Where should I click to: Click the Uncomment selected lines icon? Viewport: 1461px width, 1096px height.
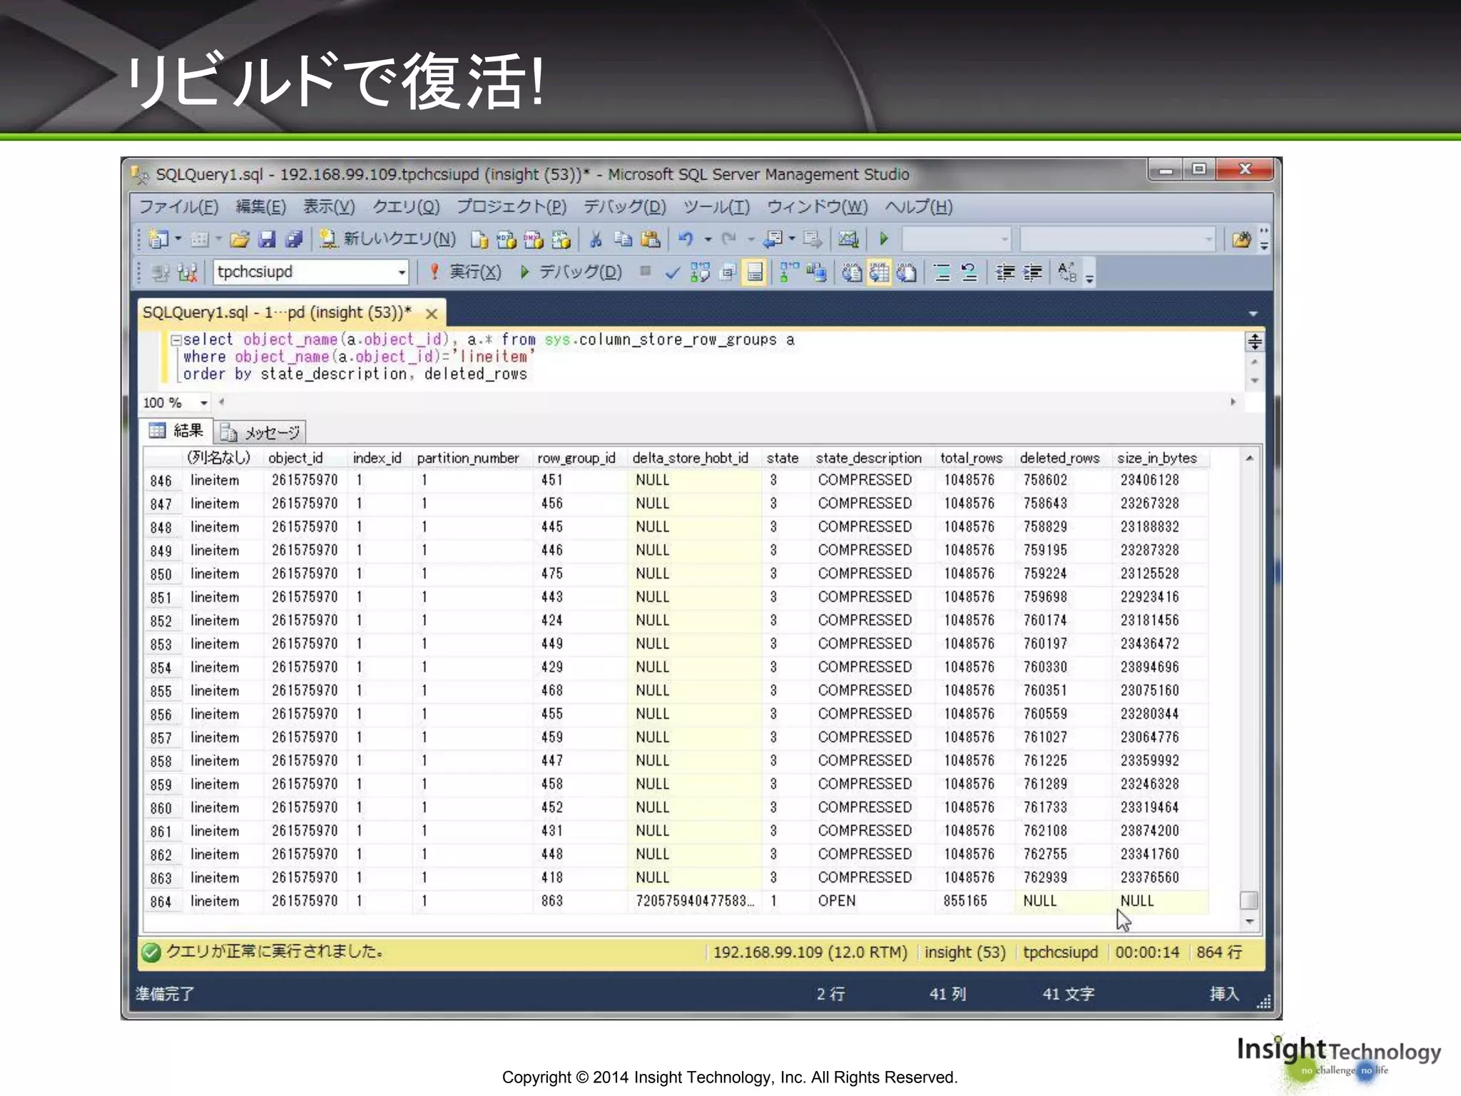click(x=969, y=273)
